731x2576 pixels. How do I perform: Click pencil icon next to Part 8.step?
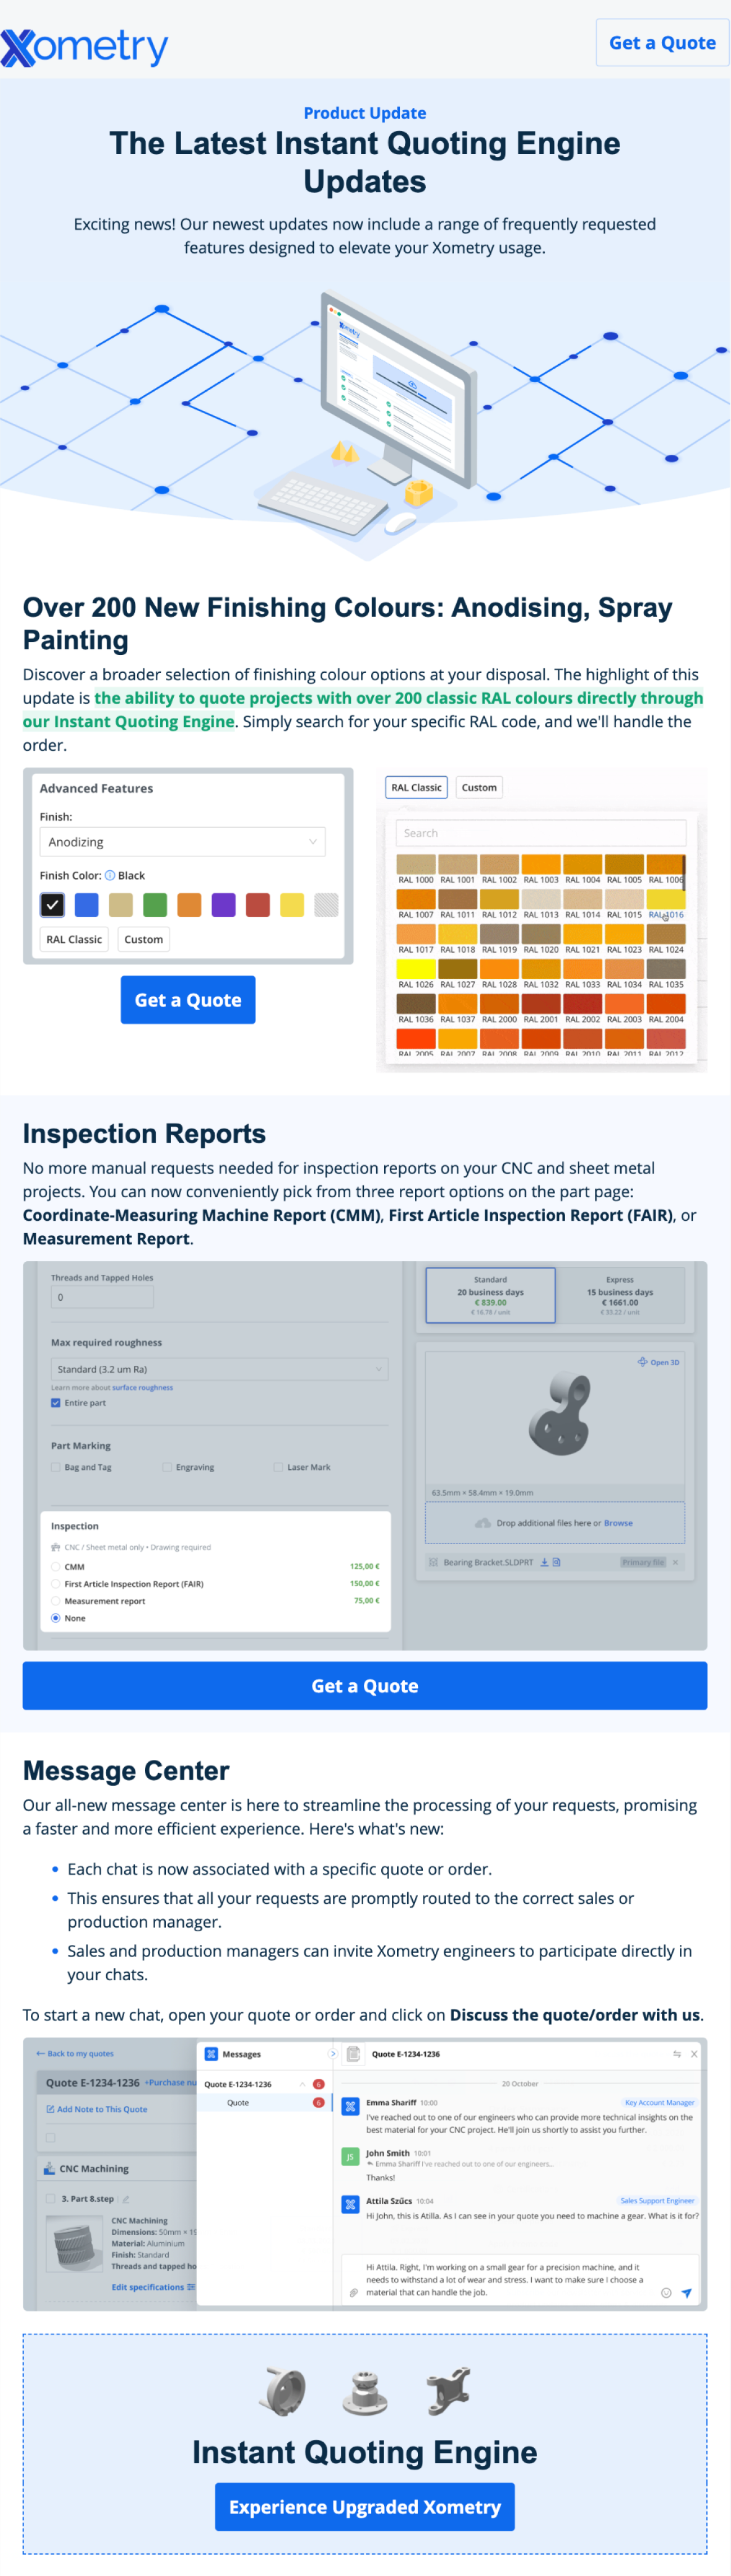tap(126, 2199)
